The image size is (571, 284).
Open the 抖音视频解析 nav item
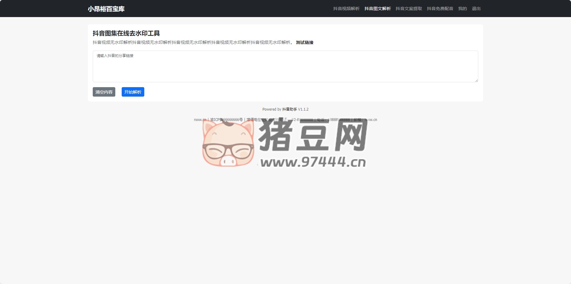tap(346, 9)
